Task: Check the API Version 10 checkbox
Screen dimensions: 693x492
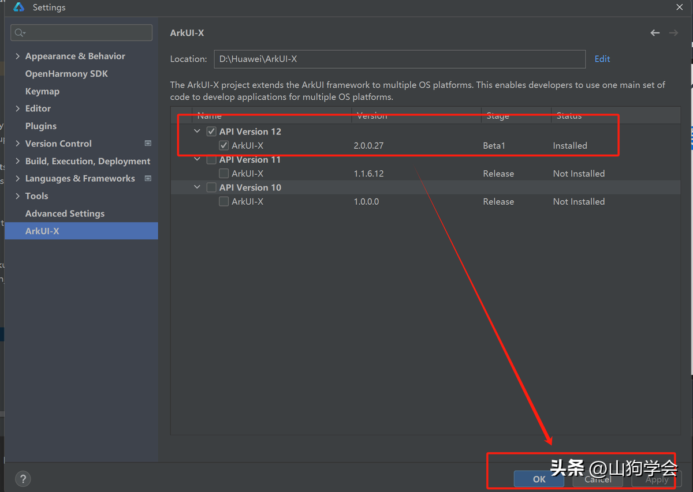Action: tap(211, 187)
